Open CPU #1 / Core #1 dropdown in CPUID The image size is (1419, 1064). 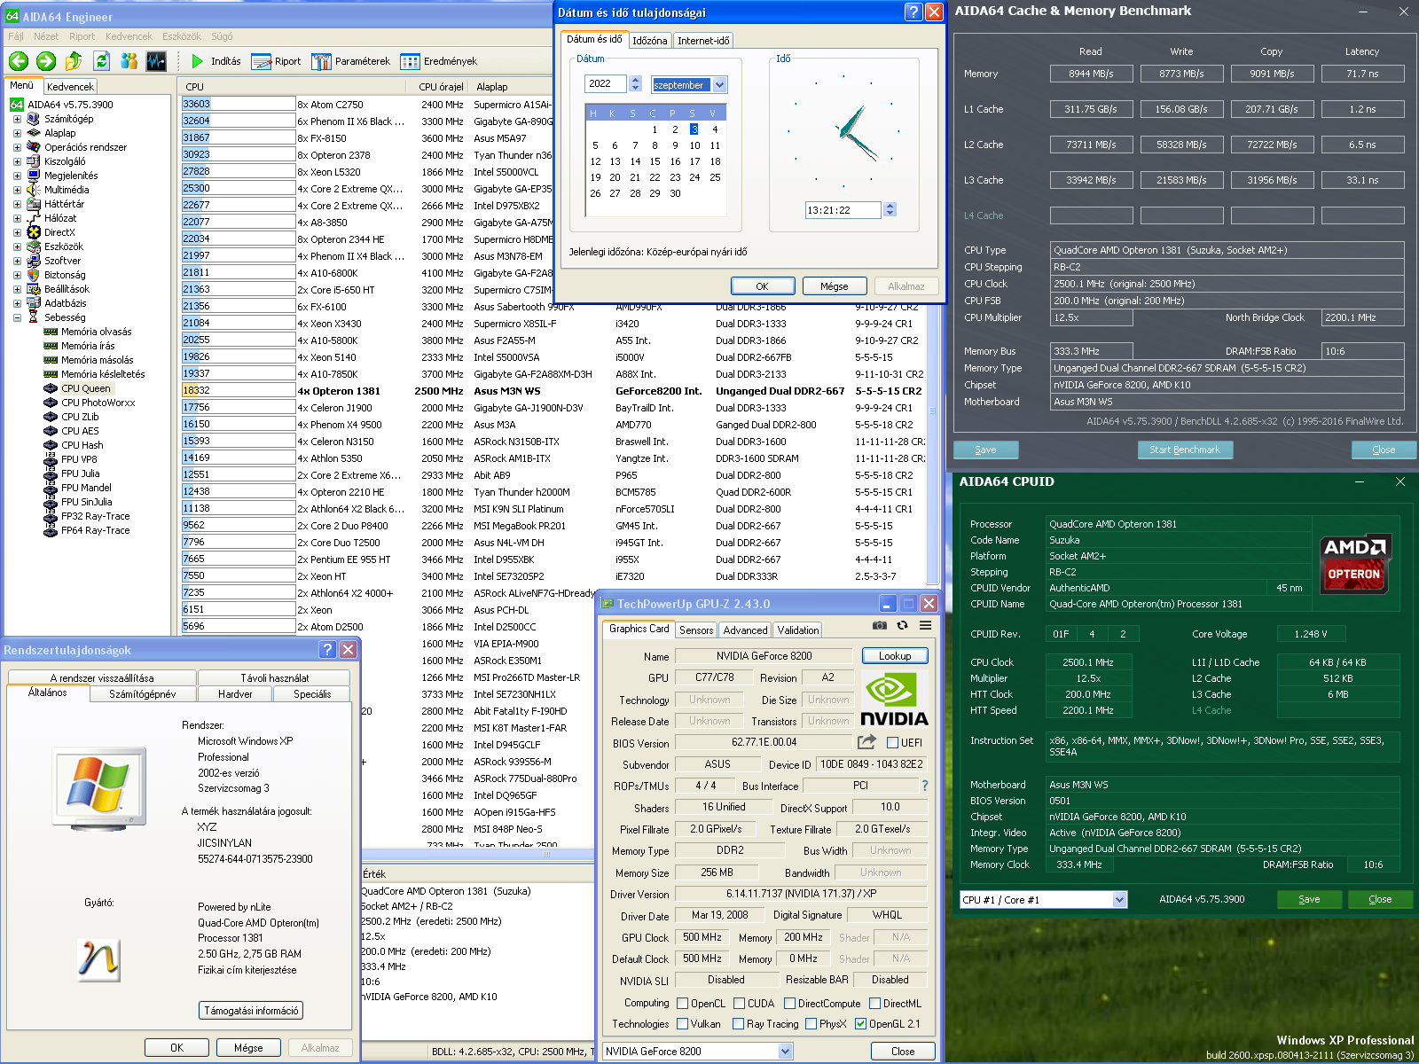pos(1119,900)
